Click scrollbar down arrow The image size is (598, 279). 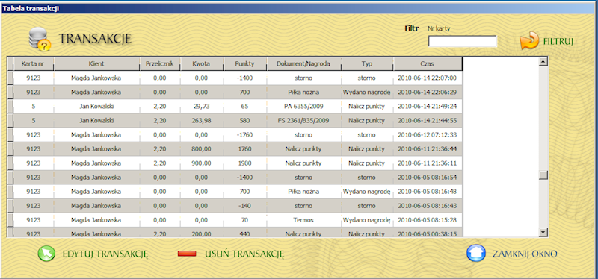[x=543, y=231]
